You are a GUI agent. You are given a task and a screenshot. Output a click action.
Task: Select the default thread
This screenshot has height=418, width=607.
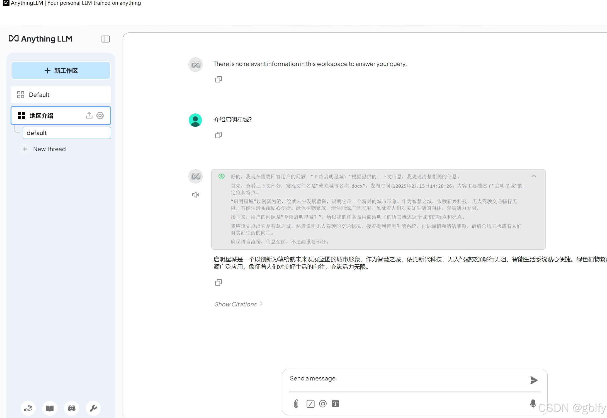click(67, 133)
